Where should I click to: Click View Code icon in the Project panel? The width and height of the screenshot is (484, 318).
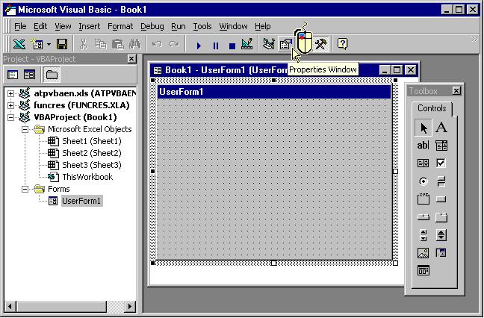coord(13,75)
